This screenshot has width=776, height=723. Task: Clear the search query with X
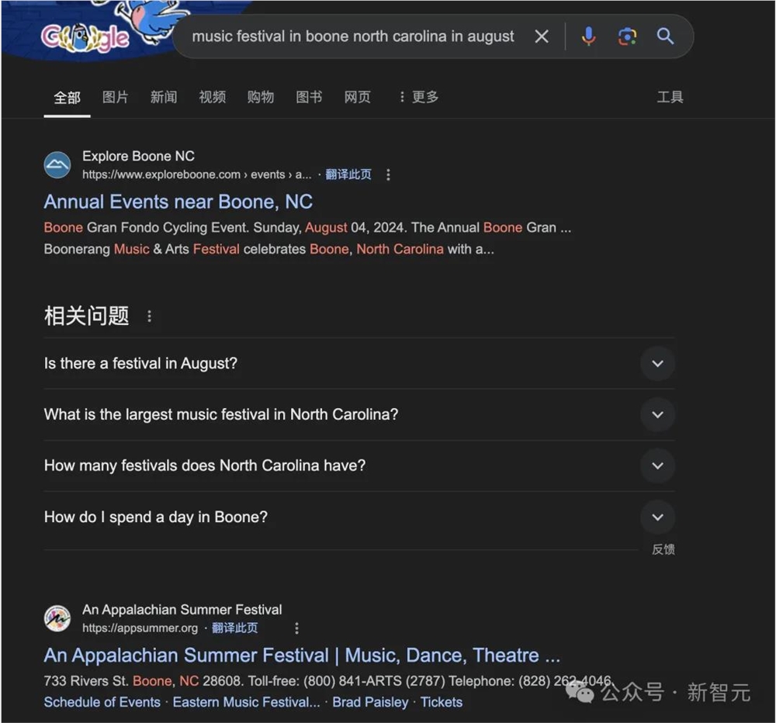point(542,36)
